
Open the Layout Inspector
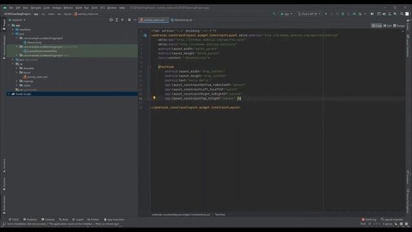pyautogui.click(x=392, y=220)
